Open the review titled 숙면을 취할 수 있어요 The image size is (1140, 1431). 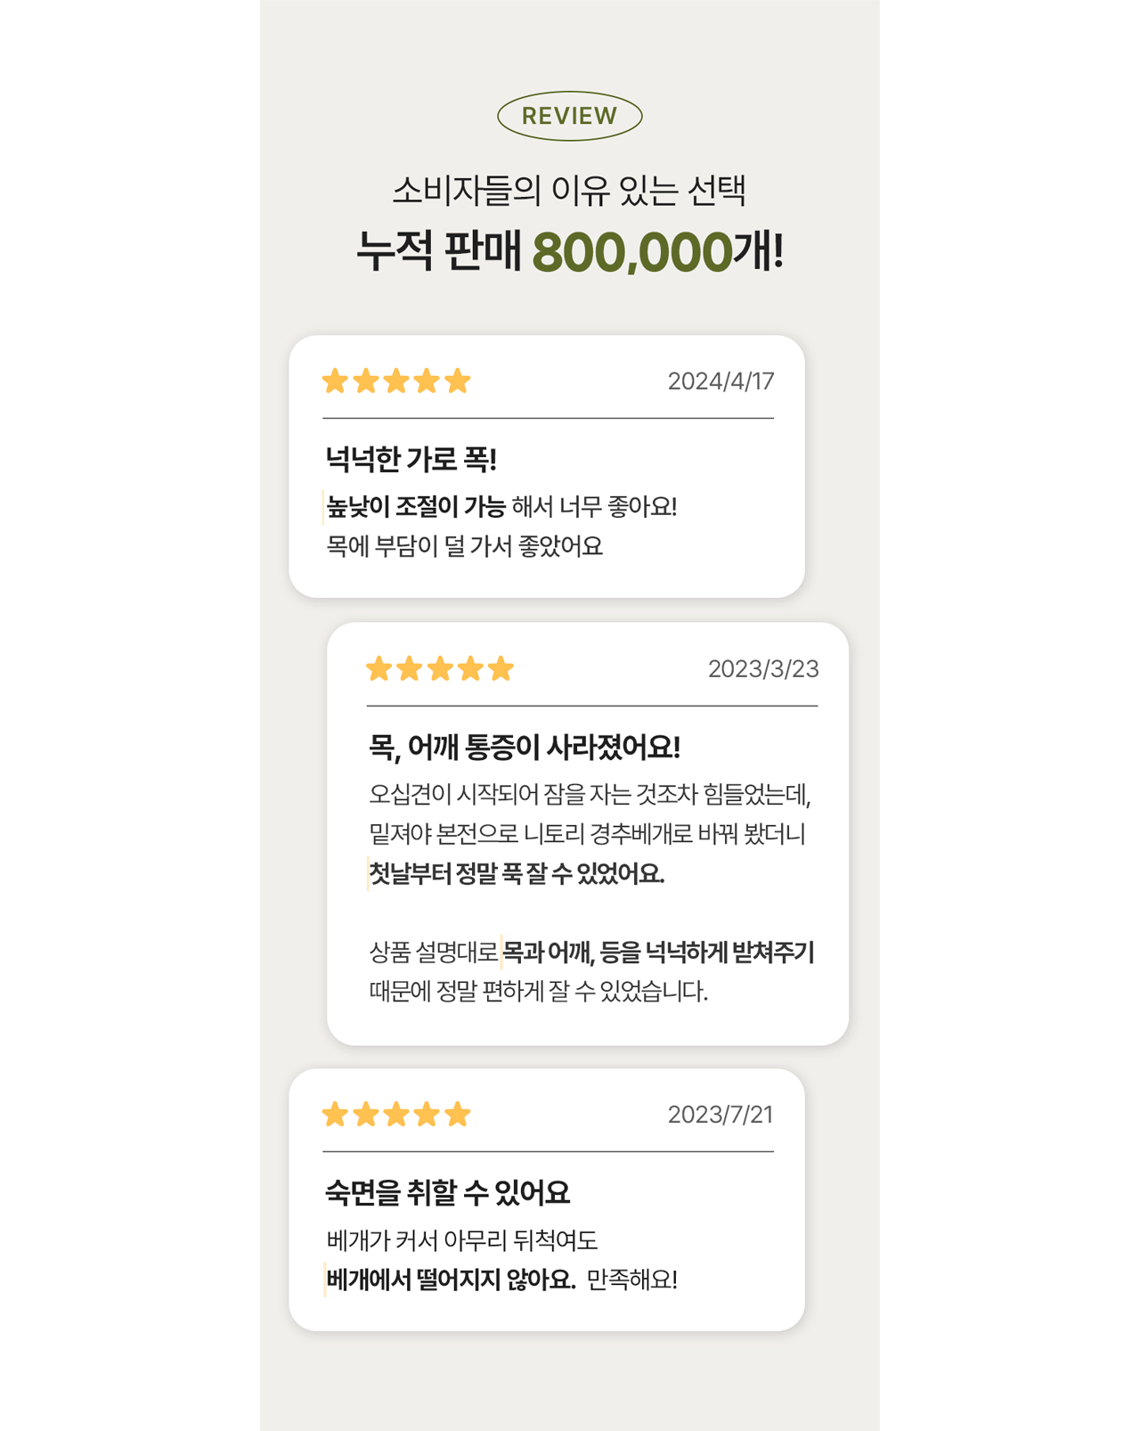click(x=447, y=1193)
